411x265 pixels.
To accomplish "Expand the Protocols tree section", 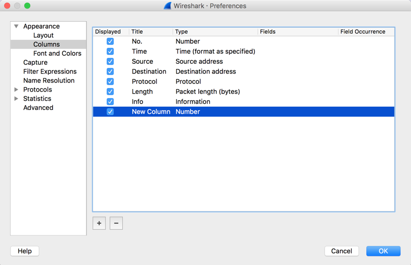I will pyautogui.click(x=16, y=90).
